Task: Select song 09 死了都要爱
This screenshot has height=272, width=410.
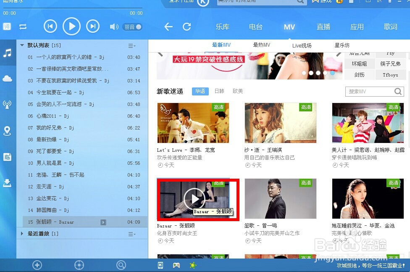Action: coord(82,151)
